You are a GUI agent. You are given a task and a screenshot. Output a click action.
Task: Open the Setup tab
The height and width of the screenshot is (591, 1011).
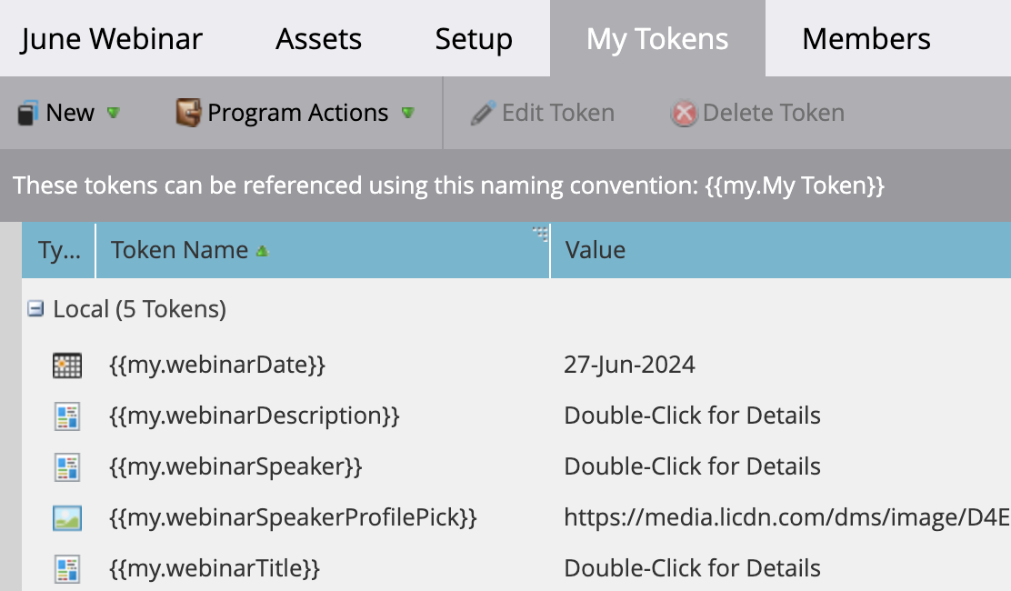tap(473, 38)
